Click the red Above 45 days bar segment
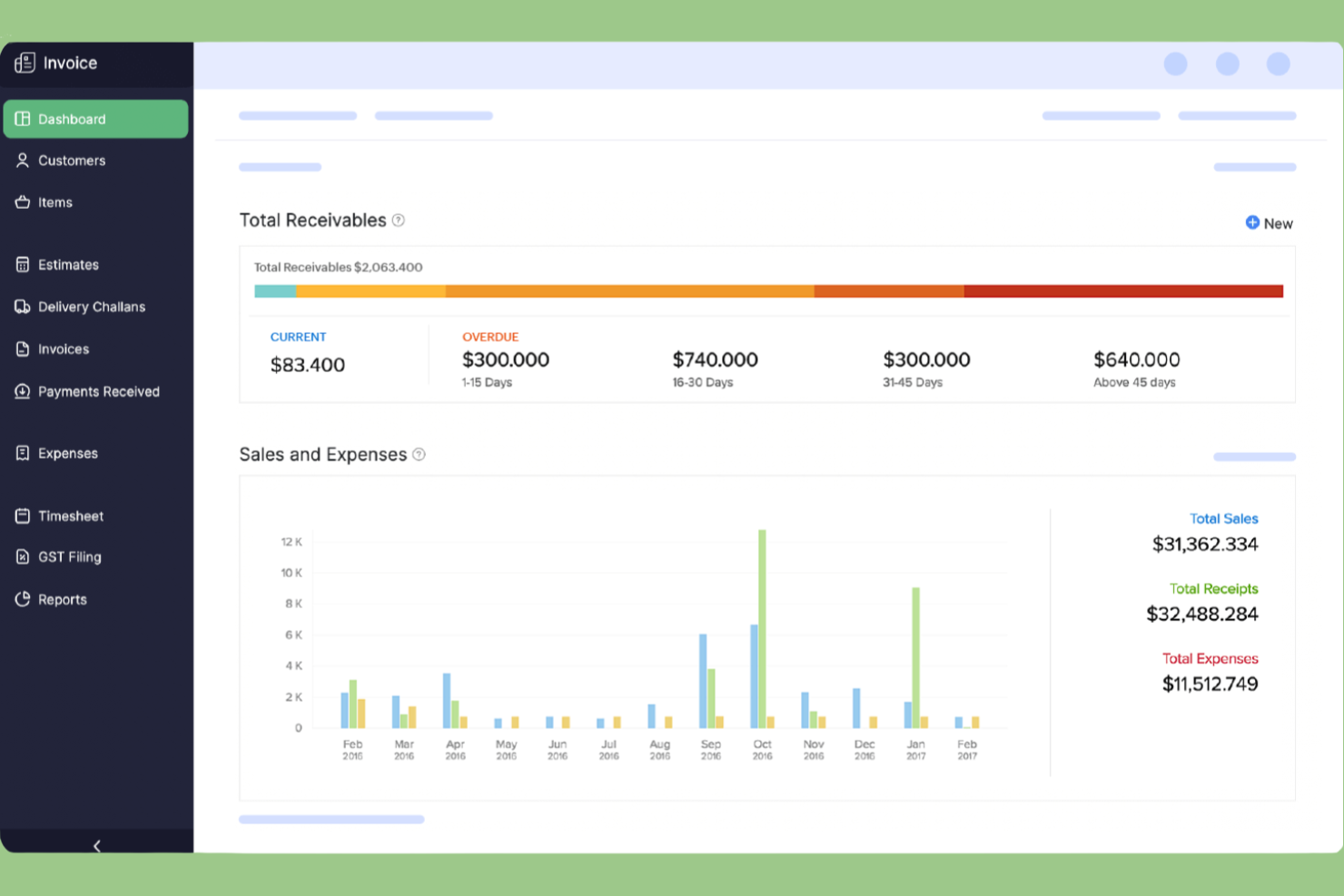 [1123, 290]
